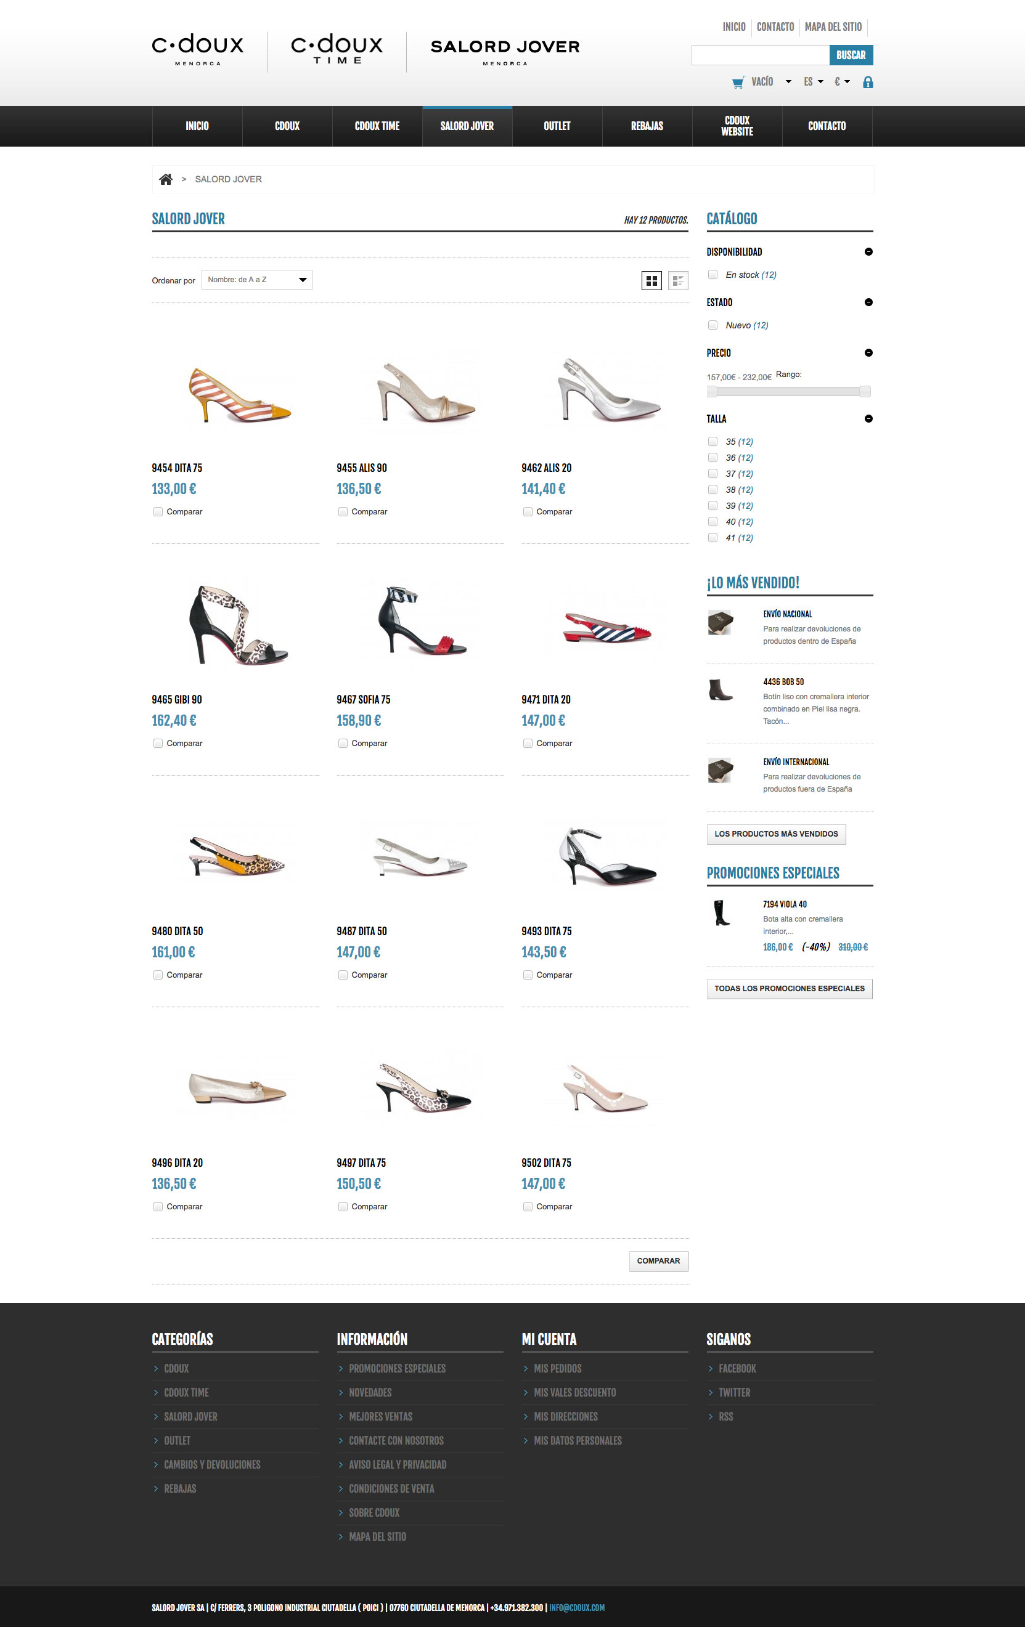Open the Mapa del sitio header link
This screenshot has width=1025, height=1627.
tap(833, 27)
